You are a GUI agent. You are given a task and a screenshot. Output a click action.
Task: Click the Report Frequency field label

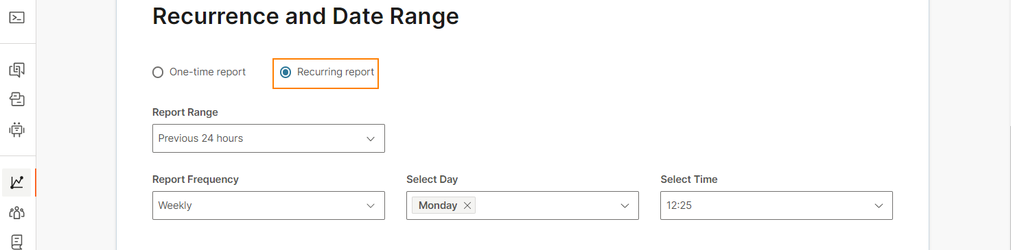click(196, 179)
